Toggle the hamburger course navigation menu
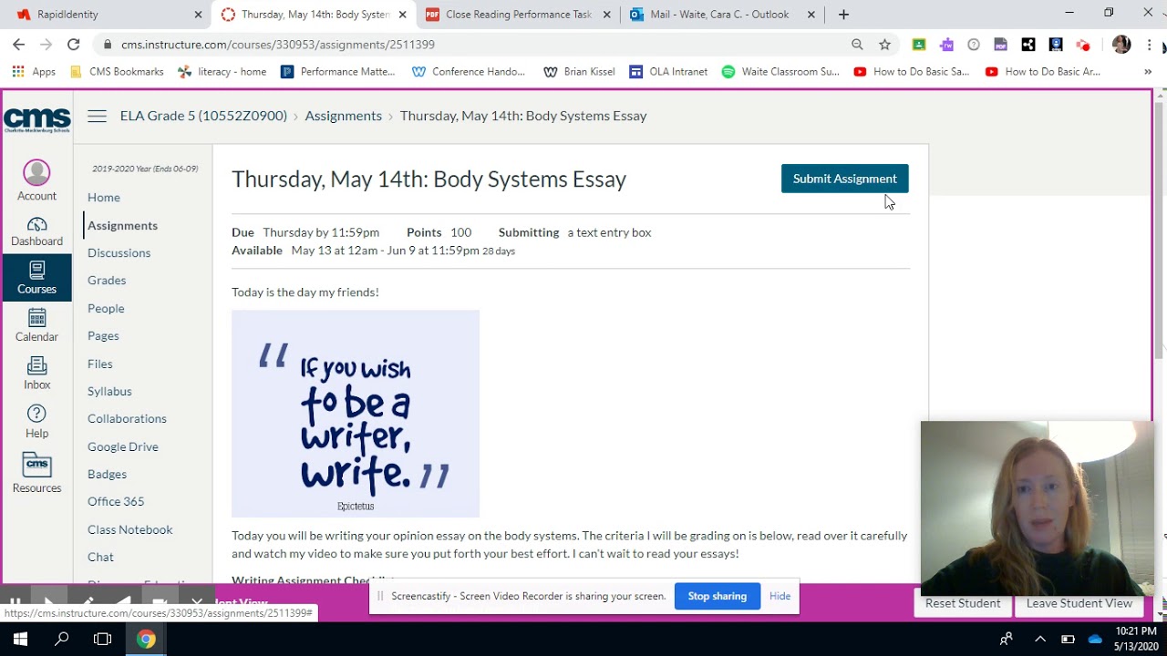The image size is (1167, 656). point(97,116)
